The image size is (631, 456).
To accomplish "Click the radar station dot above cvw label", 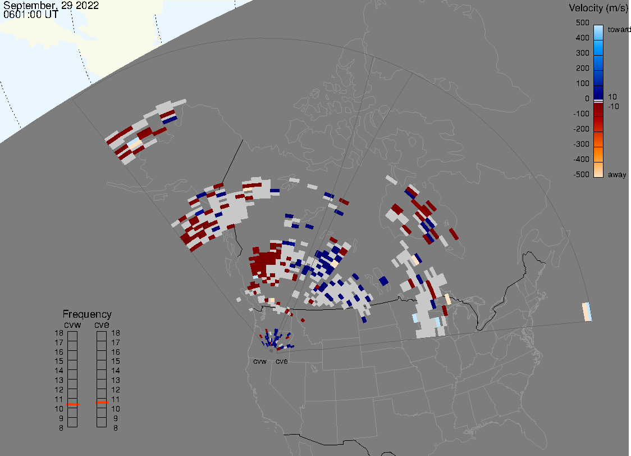I will 271,351.
